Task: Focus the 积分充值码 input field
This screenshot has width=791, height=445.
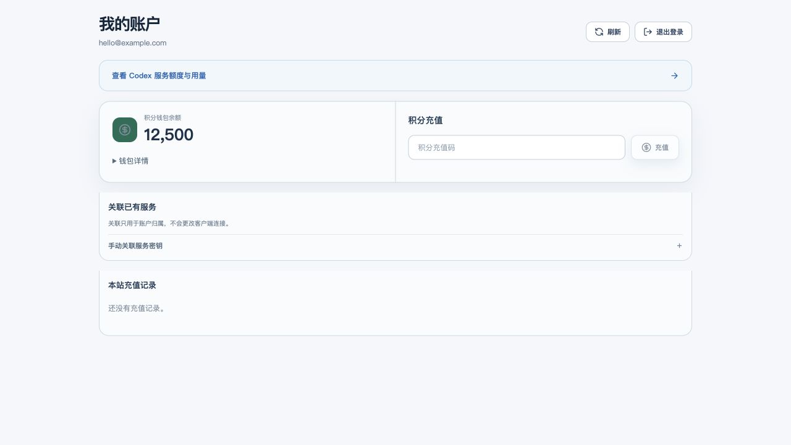Action: click(517, 147)
